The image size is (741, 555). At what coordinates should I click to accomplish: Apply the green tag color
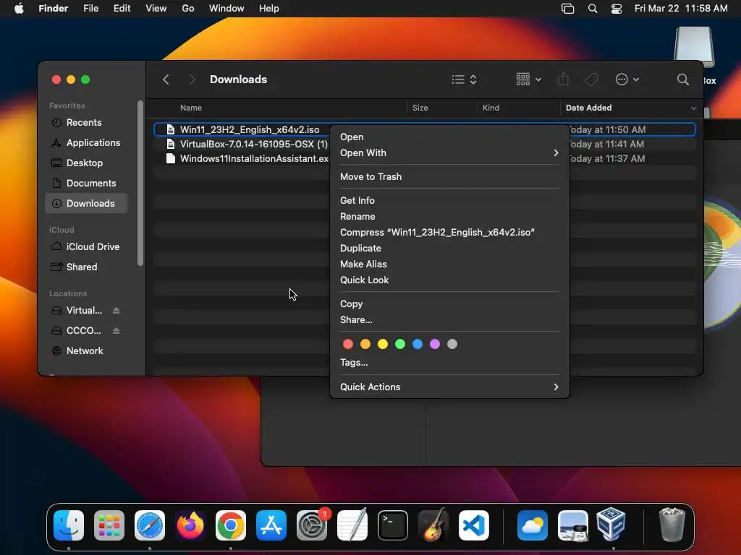point(400,344)
